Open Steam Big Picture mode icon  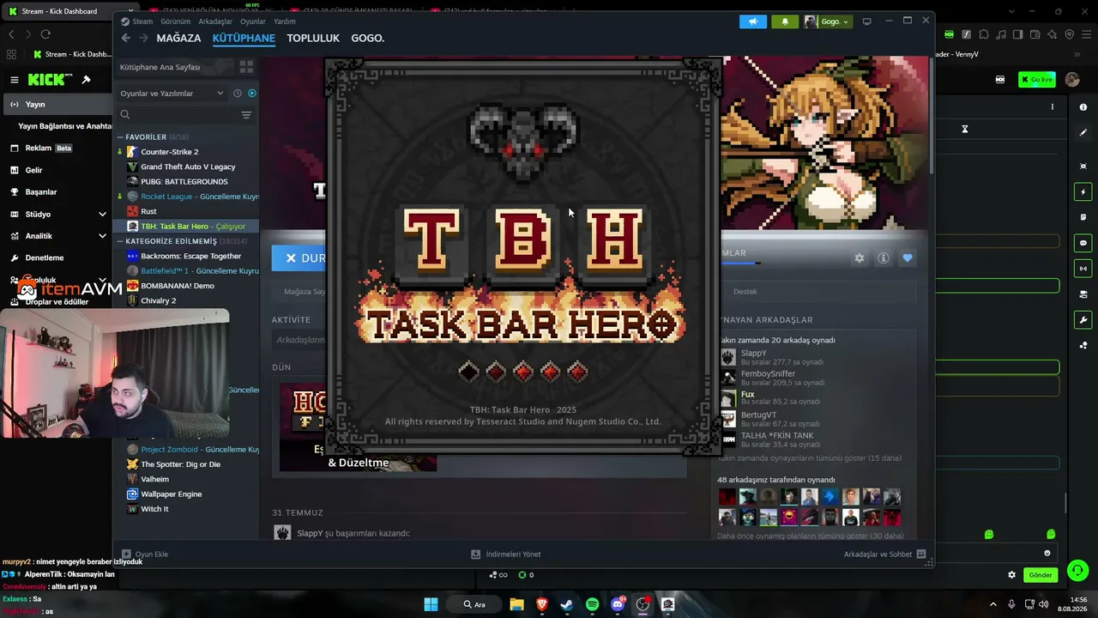[866, 21]
